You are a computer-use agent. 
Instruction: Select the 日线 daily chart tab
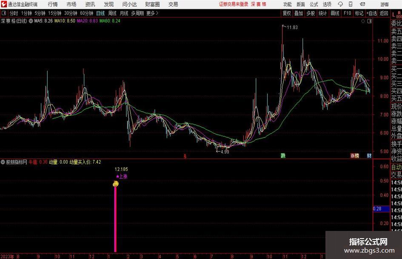click(100, 13)
